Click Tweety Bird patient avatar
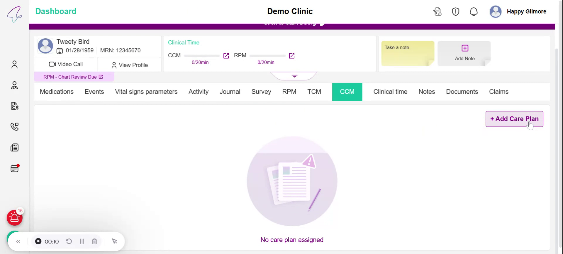 pyautogui.click(x=45, y=46)
